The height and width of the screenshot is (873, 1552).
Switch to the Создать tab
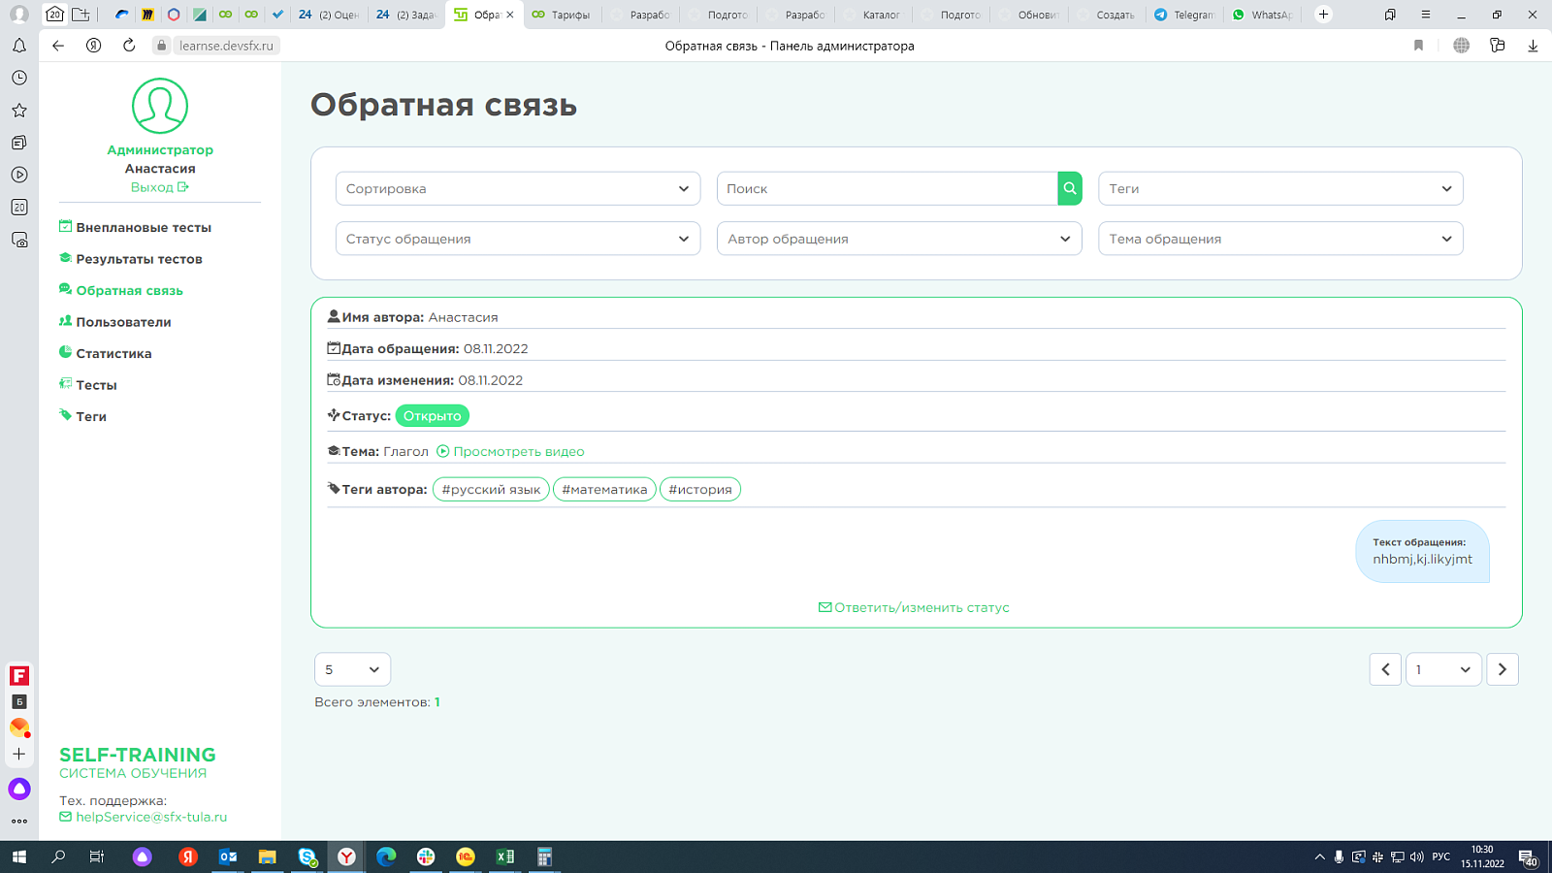coord(1107,15)
